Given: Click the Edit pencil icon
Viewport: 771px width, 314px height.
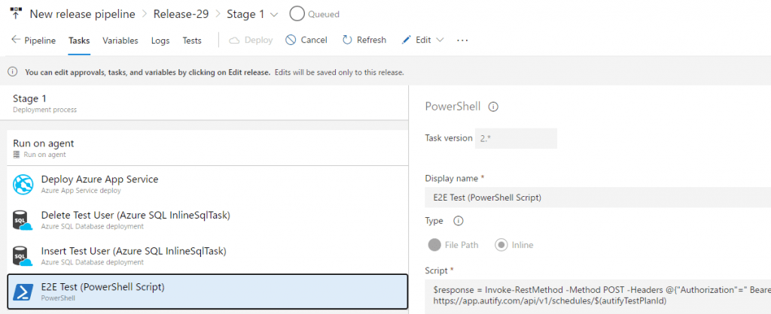Looking at the screenshot, I should [x=406, y=41].
